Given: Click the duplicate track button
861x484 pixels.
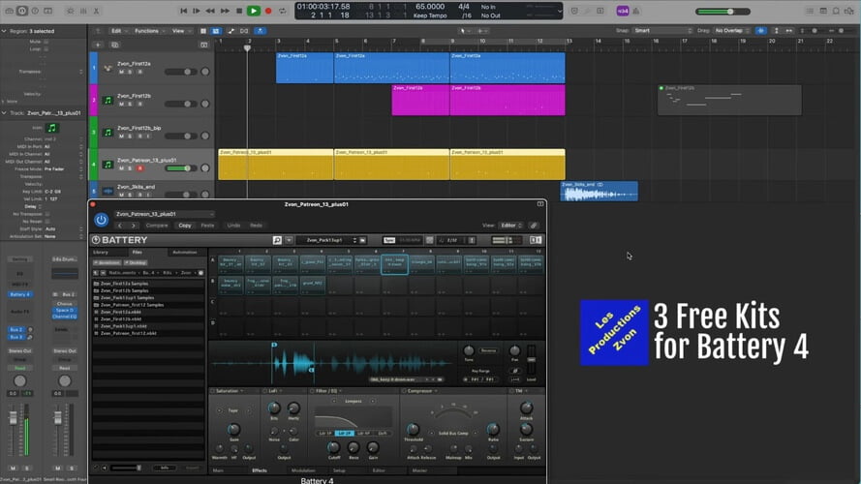Looking at the screenshot, I should click(114, 45).
